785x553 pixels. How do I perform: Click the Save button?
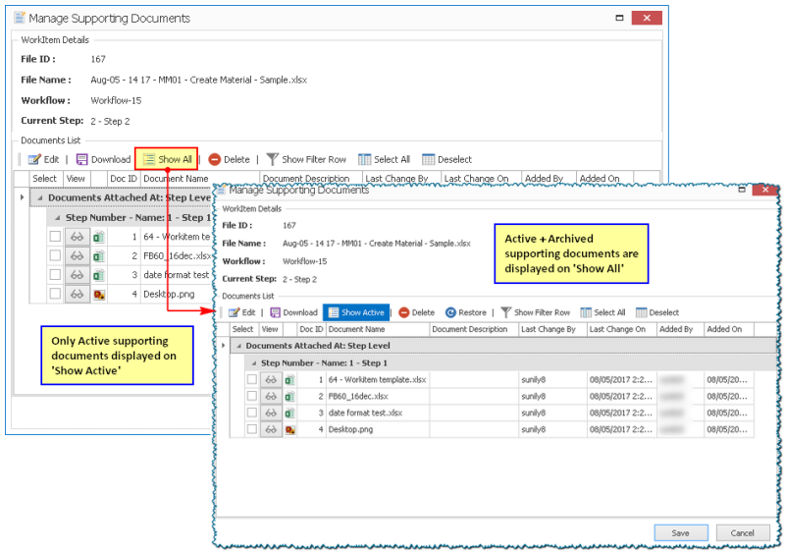coord(681,531)
